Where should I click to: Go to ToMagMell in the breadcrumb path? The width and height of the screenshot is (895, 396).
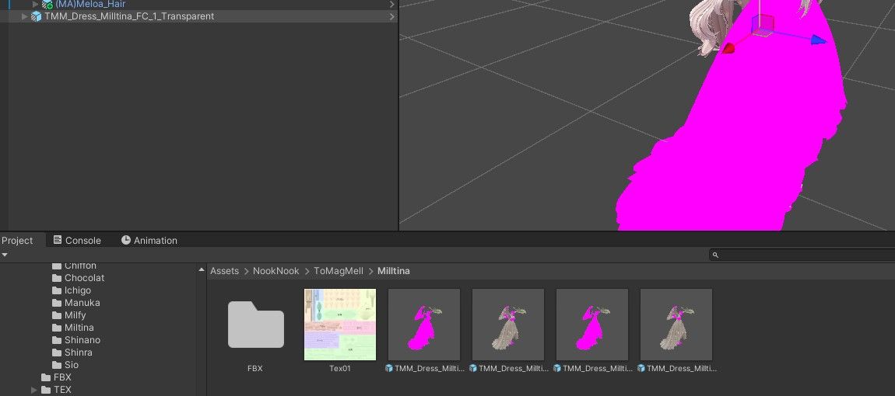point(339,271)
